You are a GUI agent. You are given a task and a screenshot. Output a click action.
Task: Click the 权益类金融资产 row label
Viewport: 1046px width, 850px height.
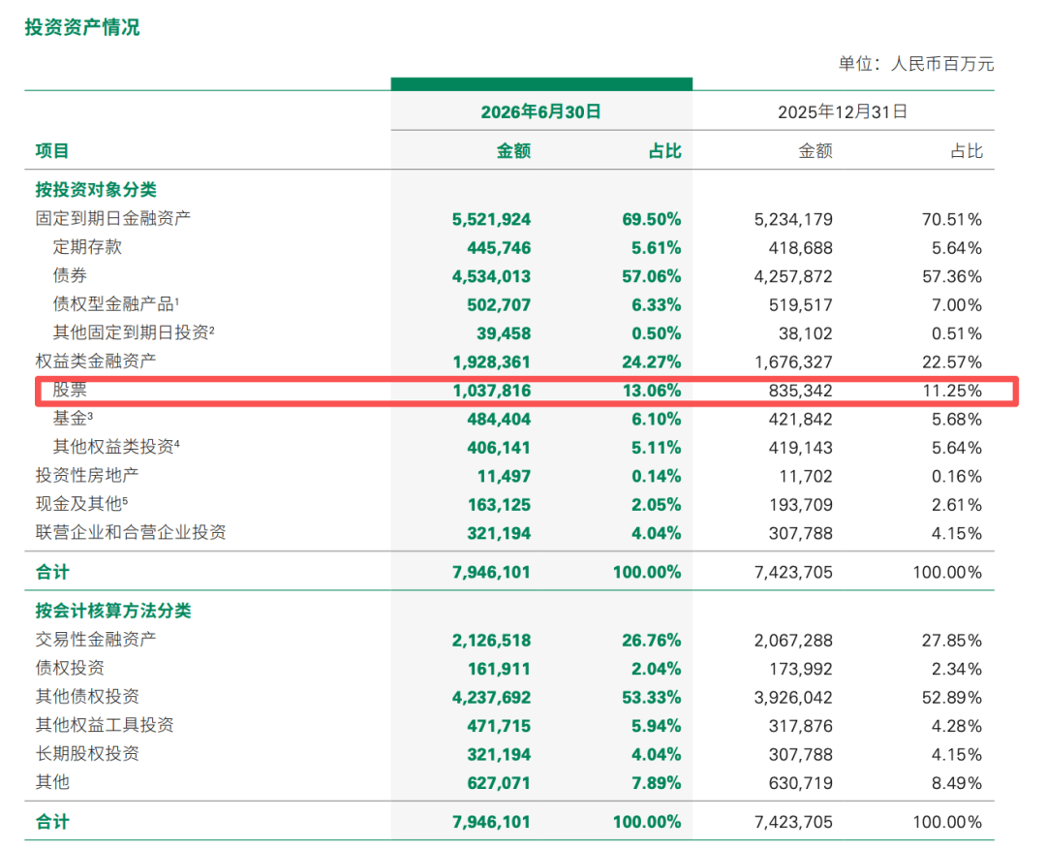tap(96, 362)
